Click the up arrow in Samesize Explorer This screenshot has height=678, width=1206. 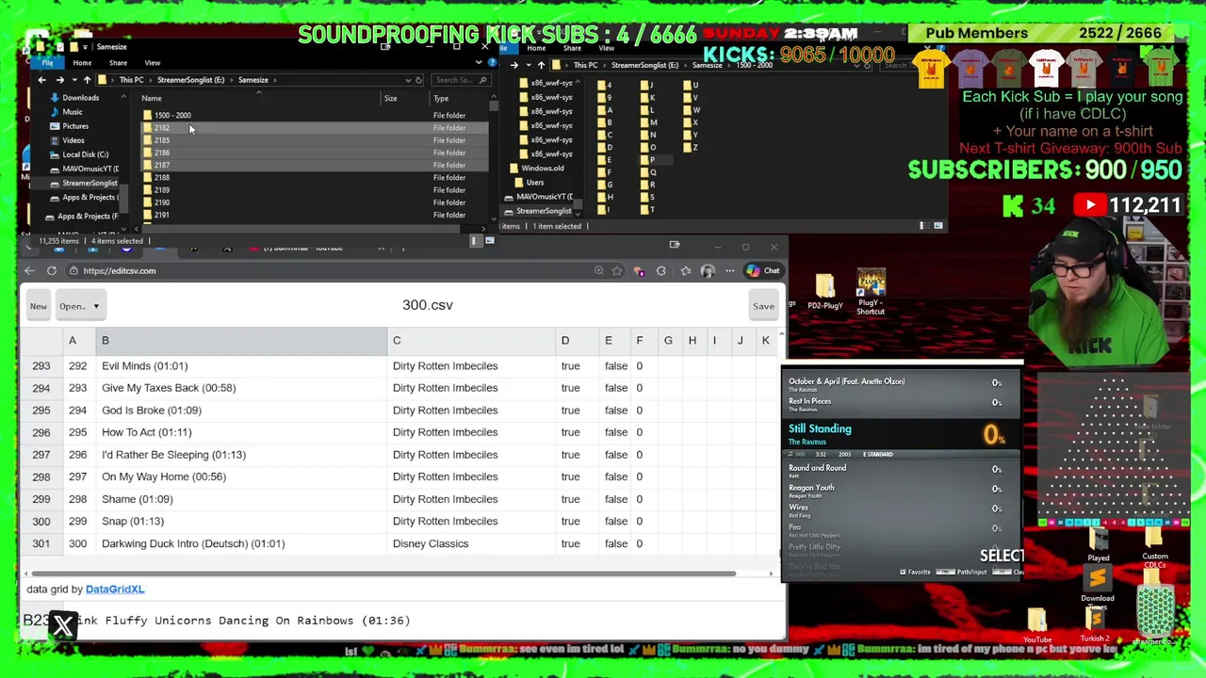[x=87, y=80]
